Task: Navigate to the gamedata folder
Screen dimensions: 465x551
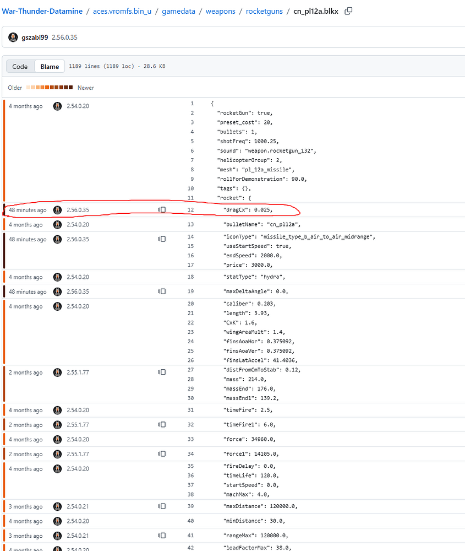Action: click(178, 11)
